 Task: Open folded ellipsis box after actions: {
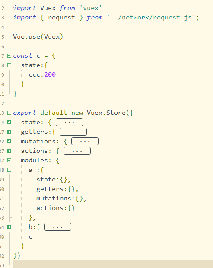click(77, 151)
